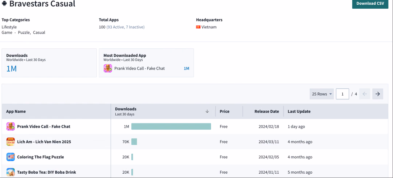Click the Download CSV button
The image size is (393, 178).
pos(370,4)
